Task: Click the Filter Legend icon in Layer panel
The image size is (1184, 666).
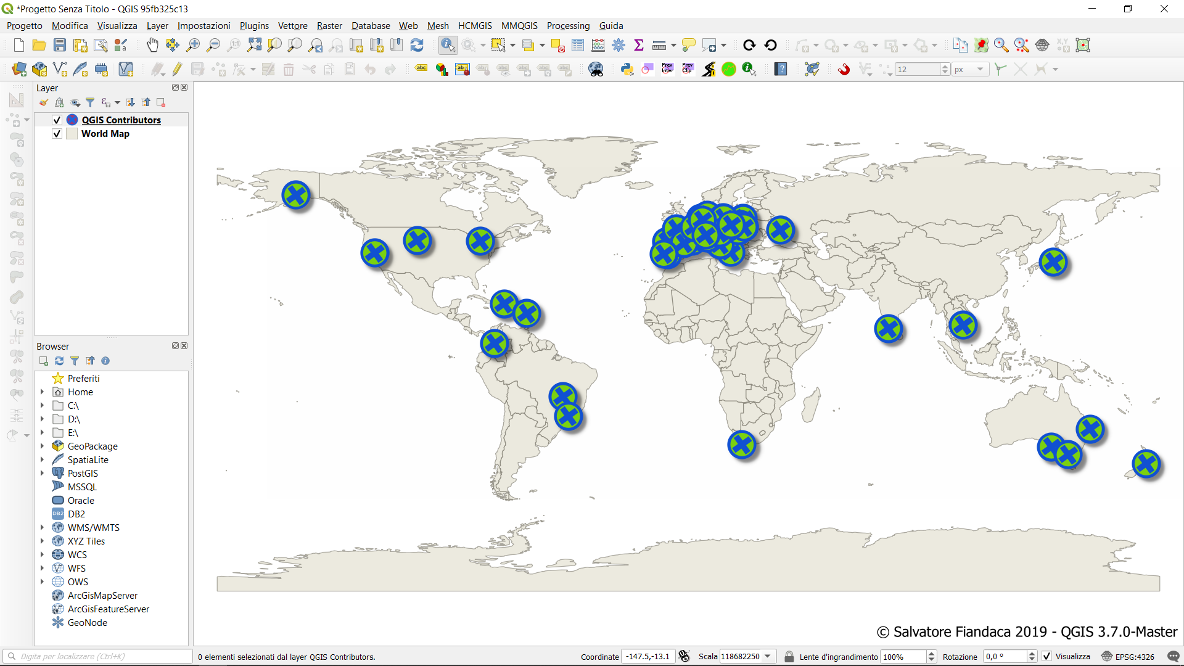Action: [x=90, y=102]
